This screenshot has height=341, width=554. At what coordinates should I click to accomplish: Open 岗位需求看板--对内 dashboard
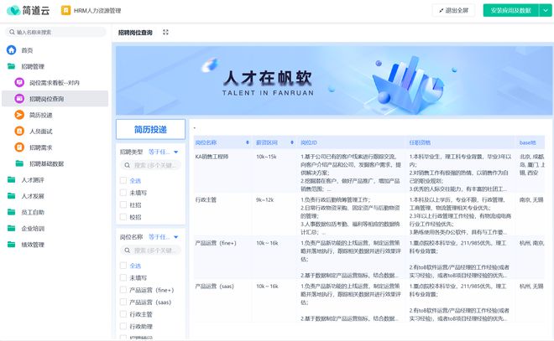click(55, 83)
